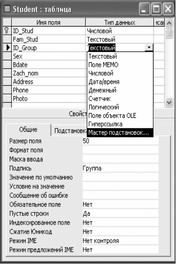Click the "Сообщение об ошибке" input field
Image resolution: width=176 pixels, height=264 pixels.
point(121,195)
